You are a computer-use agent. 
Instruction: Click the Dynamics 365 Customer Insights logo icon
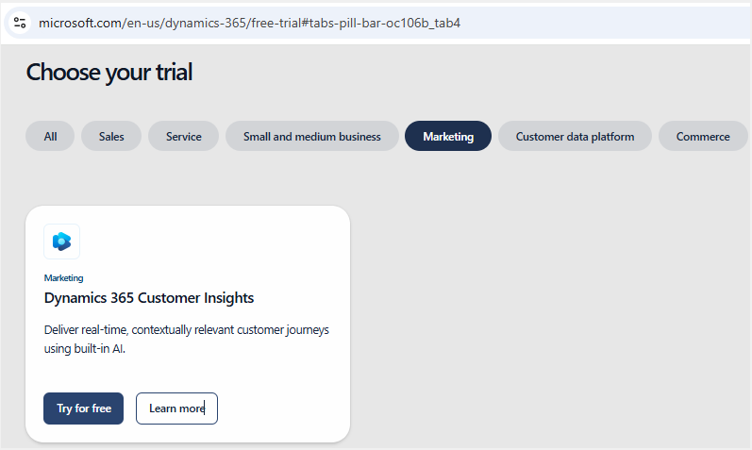62,242
